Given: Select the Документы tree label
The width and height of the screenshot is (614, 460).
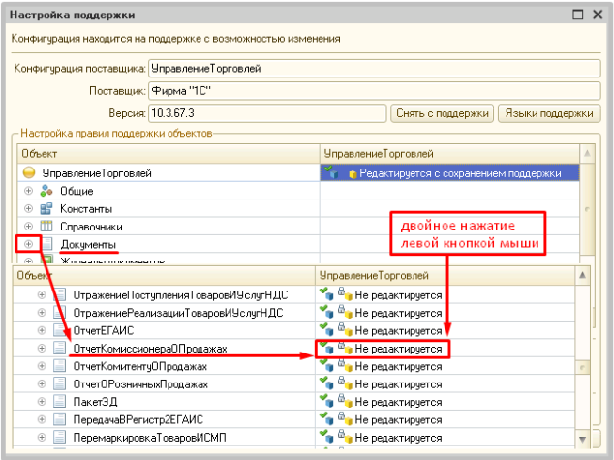Looking at the screenshot, I should [x=88, y=244].
